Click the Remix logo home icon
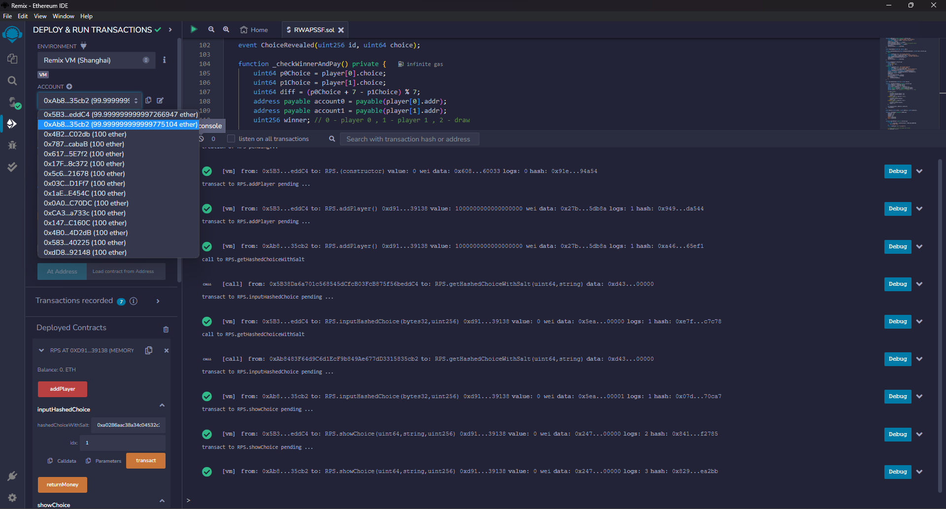This screenshot has width=946, height=509. [x=12, y=34]
